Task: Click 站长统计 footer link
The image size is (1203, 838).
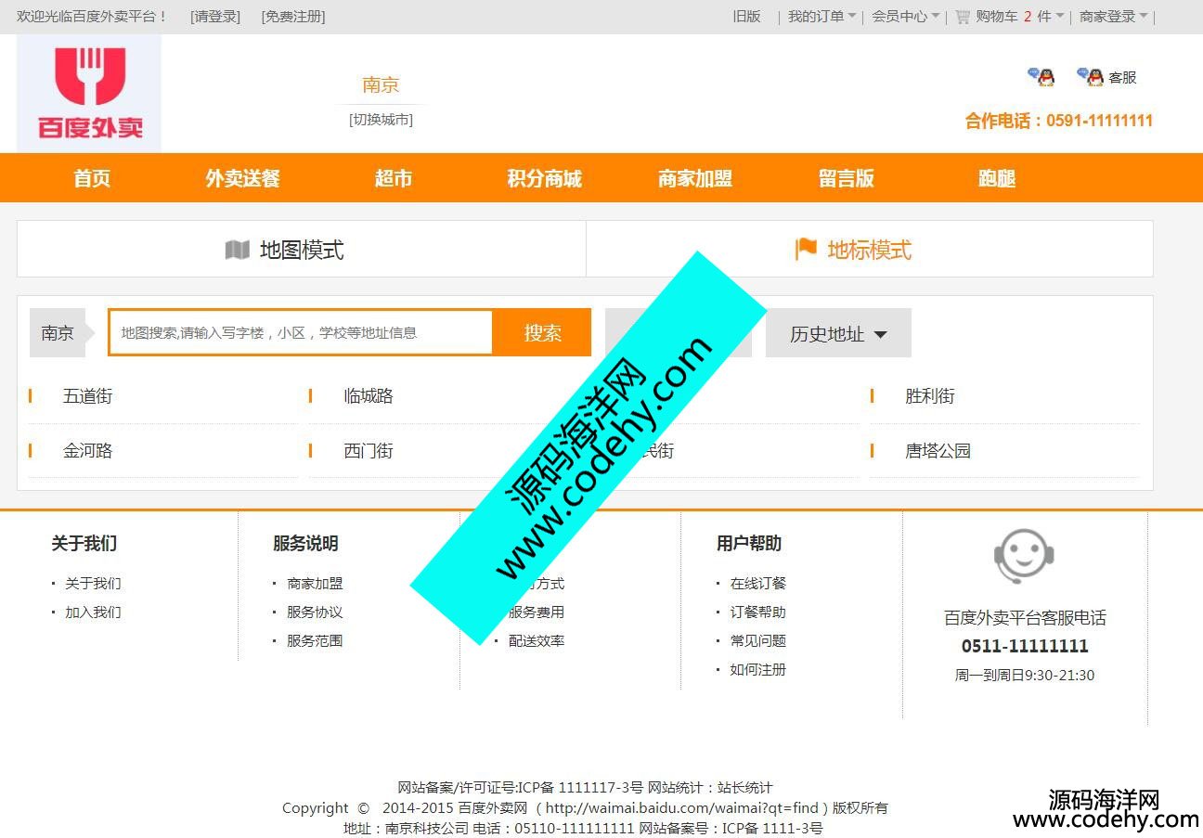Action: coord(744,788)
